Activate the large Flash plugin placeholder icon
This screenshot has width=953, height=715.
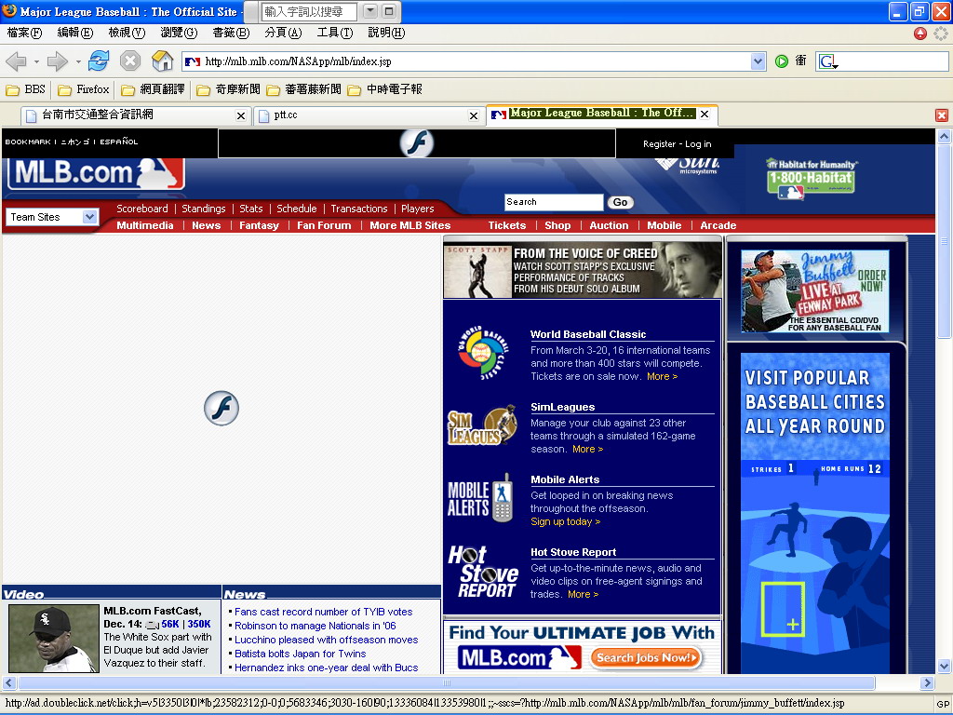pos(221,408)
